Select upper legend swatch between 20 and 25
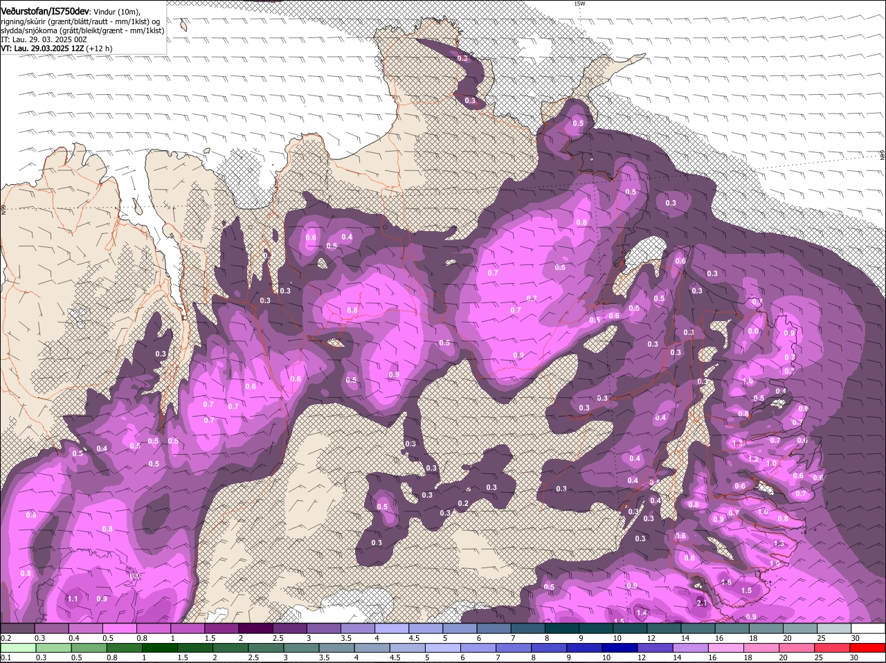Image resolution: width=886 pixels, height=663 pixels. point(801,628)
